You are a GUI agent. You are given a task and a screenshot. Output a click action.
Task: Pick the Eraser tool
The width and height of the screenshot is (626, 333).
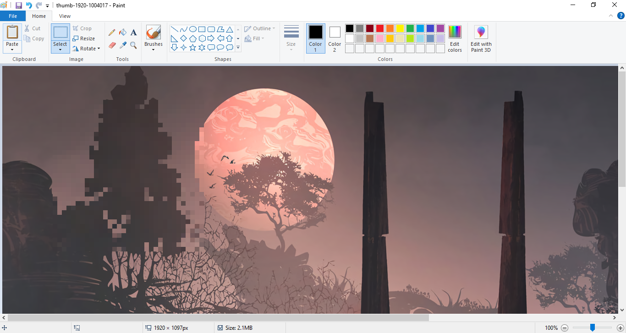pyautogui.click(x=112, y=45)
